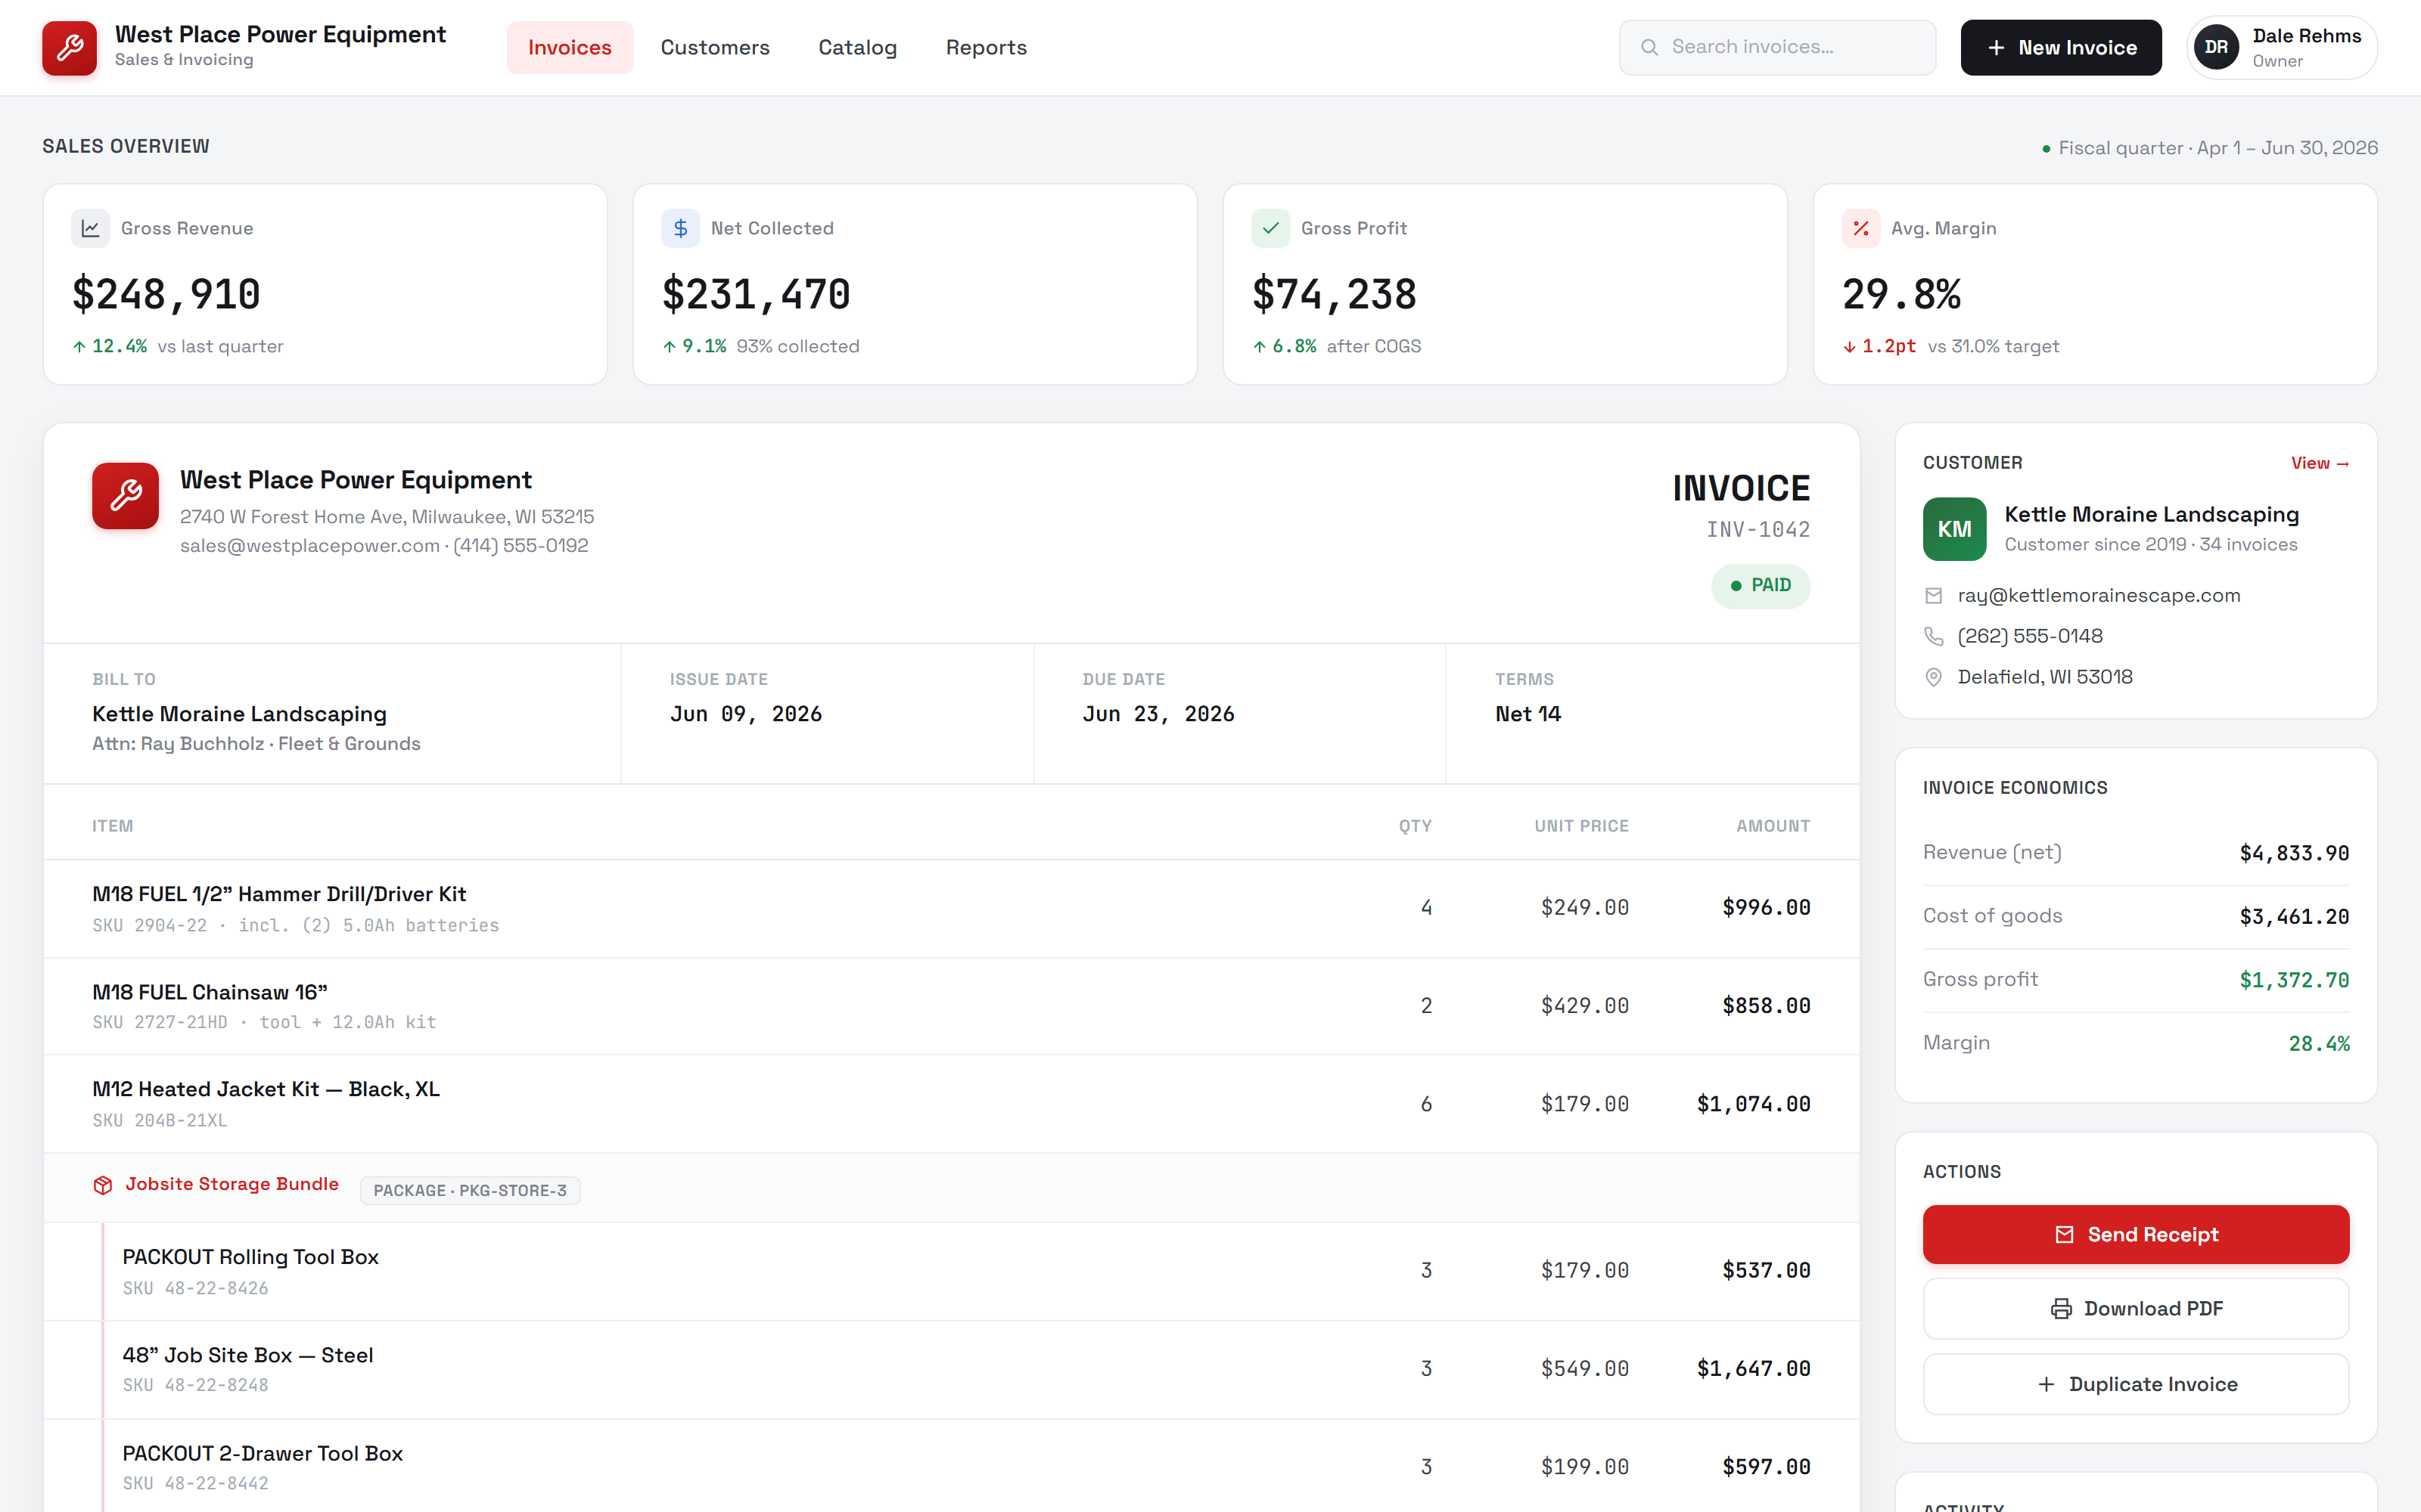Image resolution: width=2421 pixels, height=1512 pixels.
Task: Click the Jun 09, 2026 issue date
Action: [x=746, y=714]
